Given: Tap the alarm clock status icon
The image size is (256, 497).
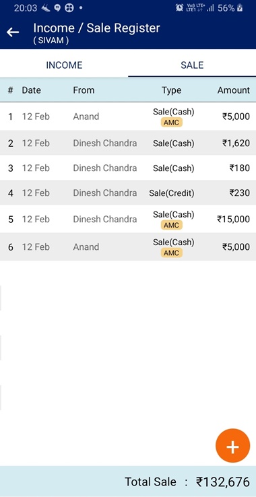Looking at the screenshot, I should pos(180,8).
